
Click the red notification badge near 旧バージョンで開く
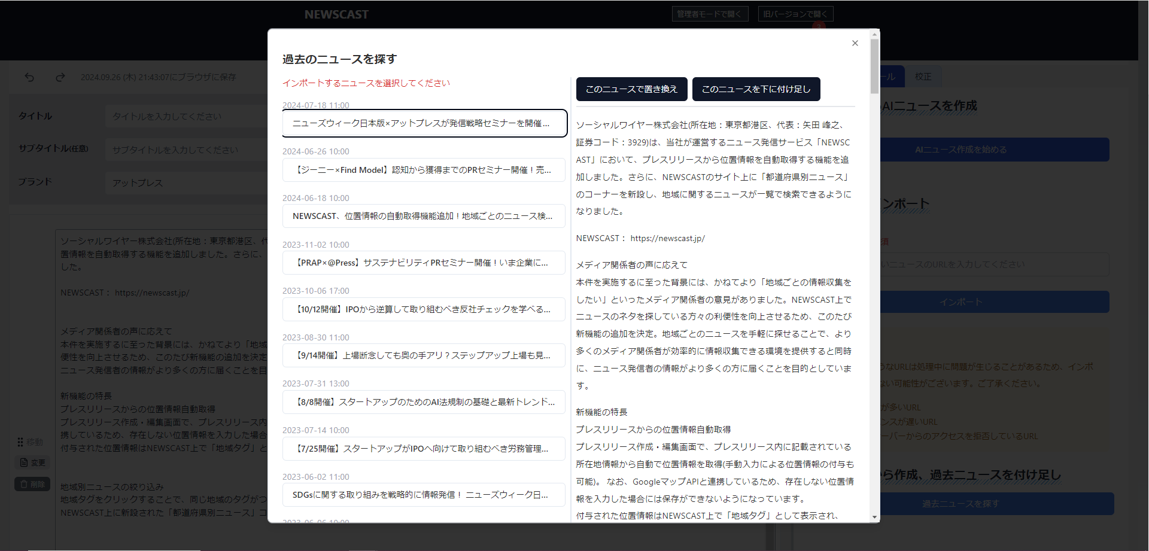818,26
